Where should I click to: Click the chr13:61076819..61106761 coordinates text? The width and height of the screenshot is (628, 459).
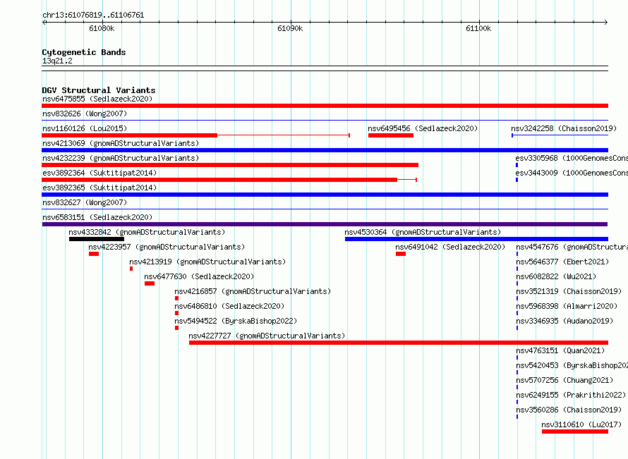(93, 15)
